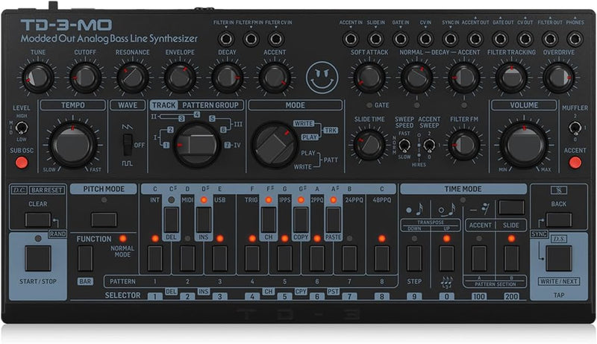Click the Accent pattern section A key
Image resolution: width=597 pixels, height=344 pixels.
tap(479, 259)
